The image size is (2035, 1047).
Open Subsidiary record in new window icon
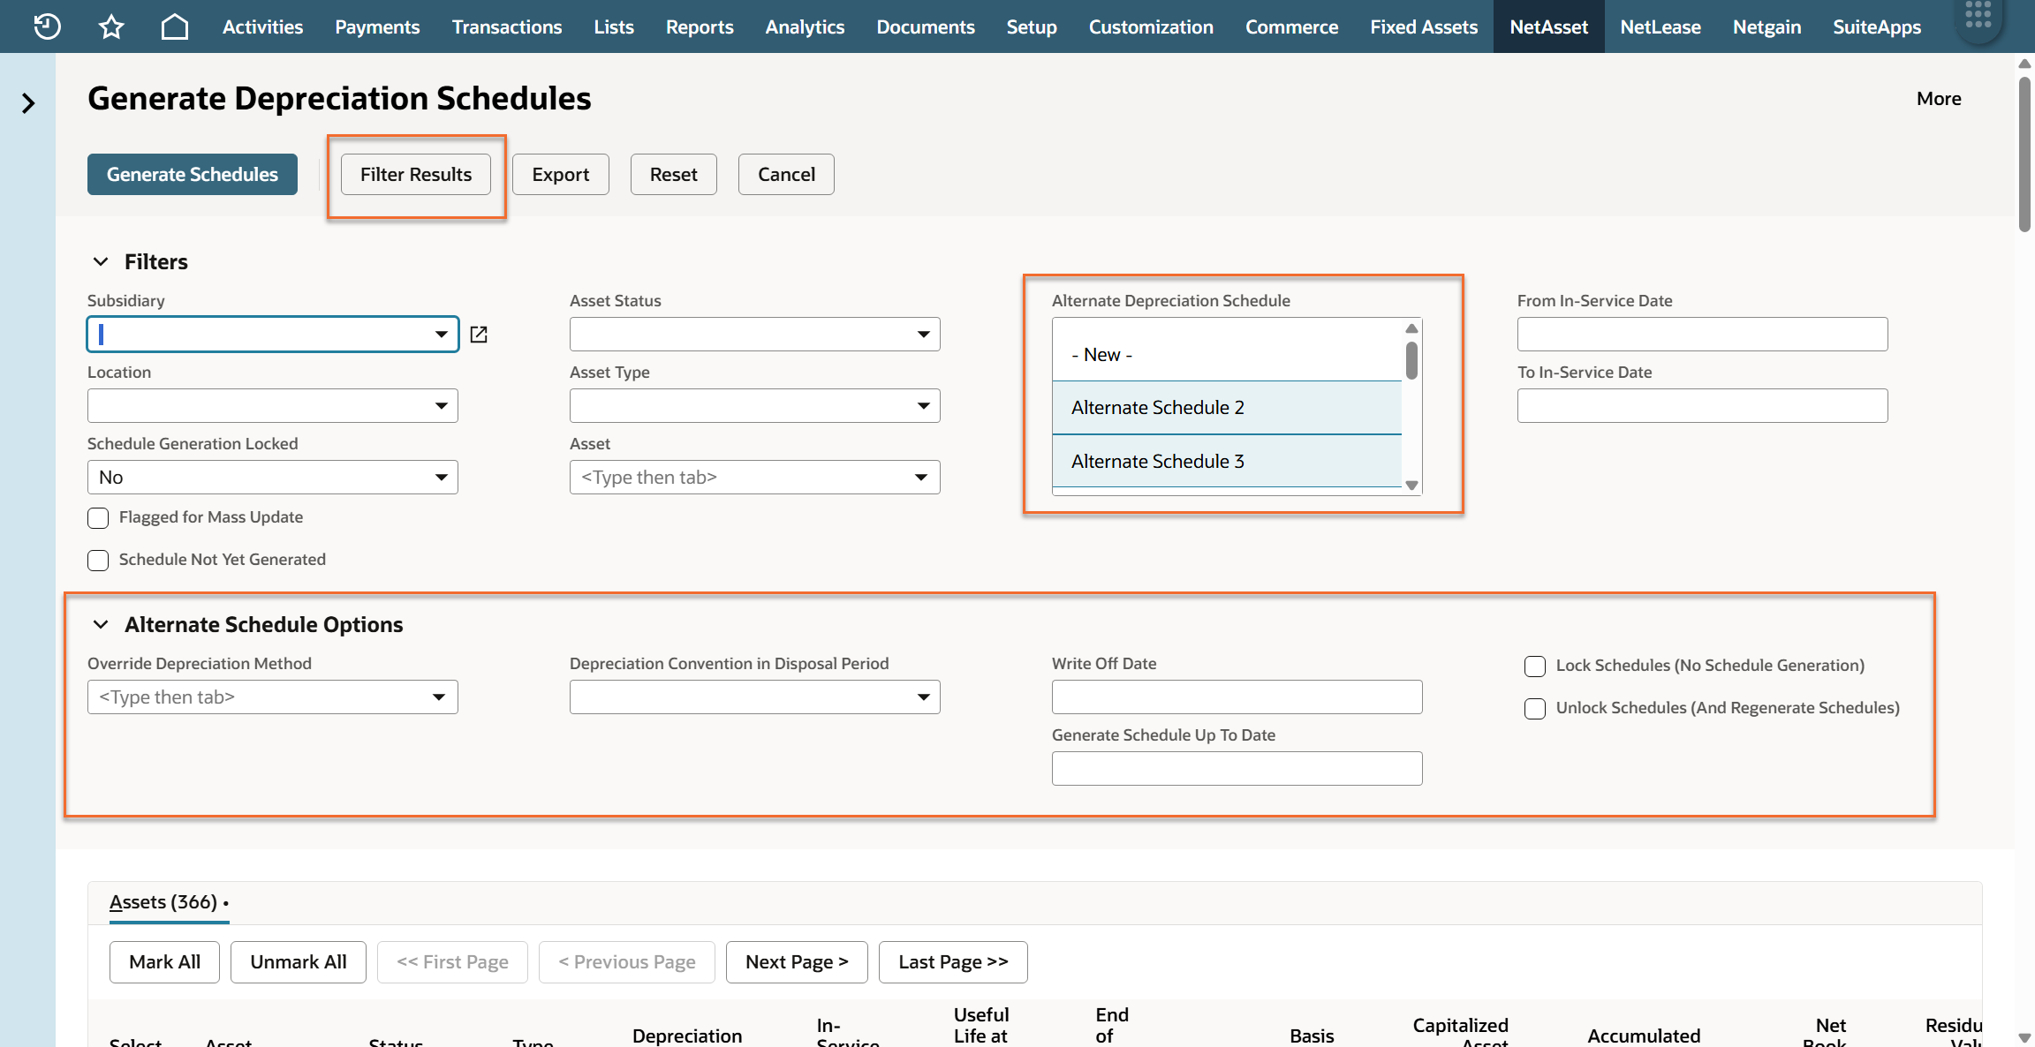tap(479, 335)
